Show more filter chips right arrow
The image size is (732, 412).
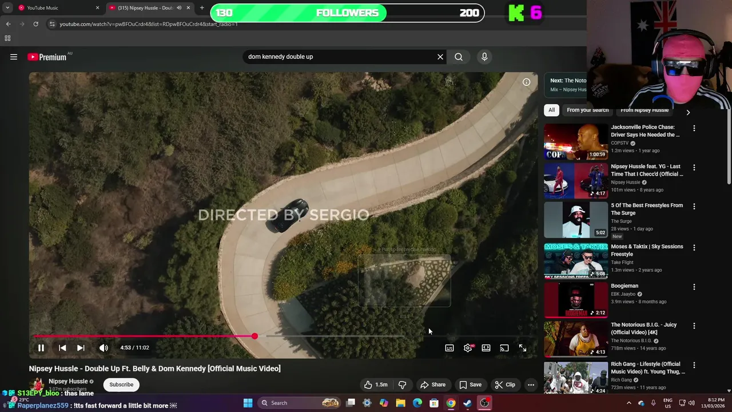pos(688,113)
